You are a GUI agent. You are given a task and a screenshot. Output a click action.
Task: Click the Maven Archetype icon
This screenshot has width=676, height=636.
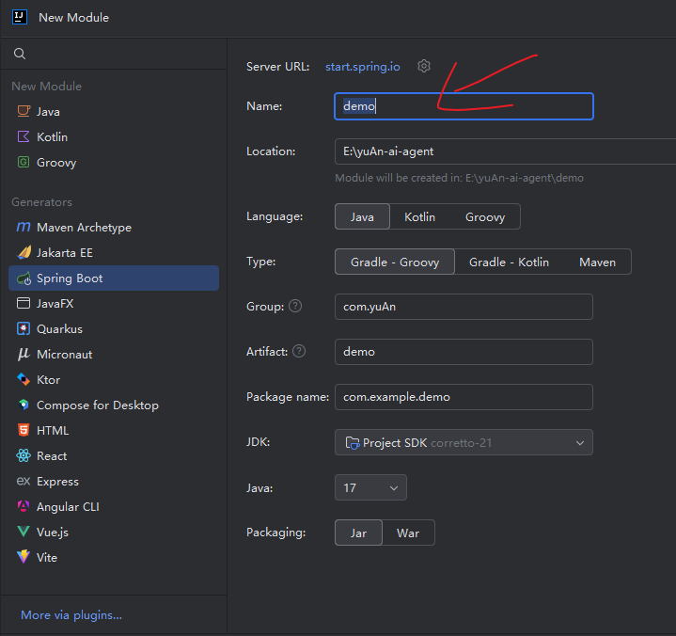coord(24,227)
